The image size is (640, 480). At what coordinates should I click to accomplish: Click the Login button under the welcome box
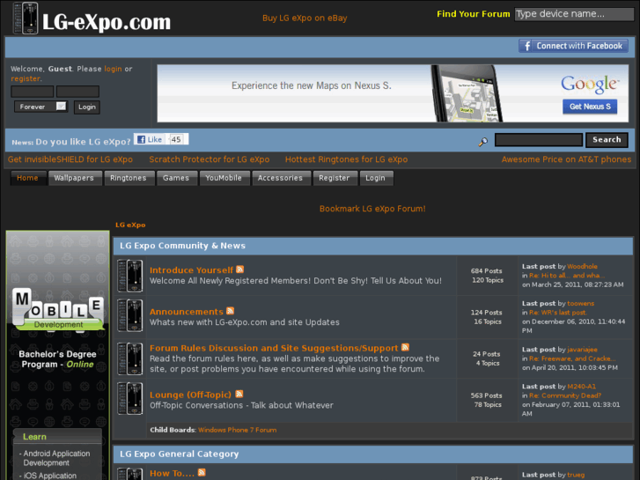[x=87, y=107]
